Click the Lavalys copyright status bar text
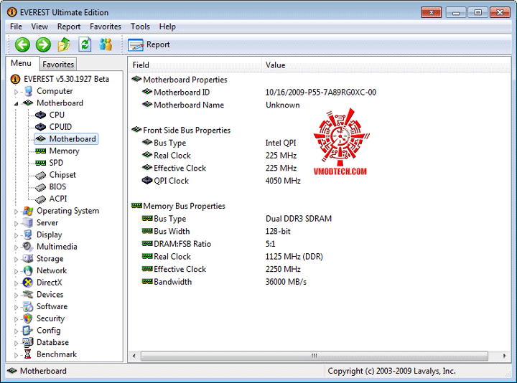The width and height of the screenshot is (517, 383). [392, 371]
